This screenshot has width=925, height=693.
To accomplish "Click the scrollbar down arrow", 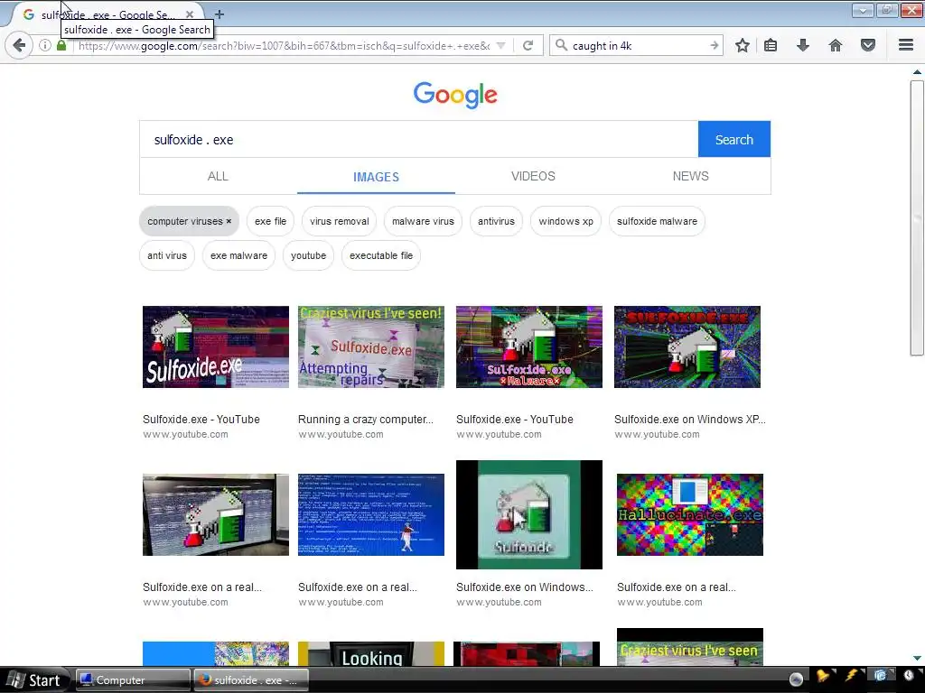I will (917, 658).
